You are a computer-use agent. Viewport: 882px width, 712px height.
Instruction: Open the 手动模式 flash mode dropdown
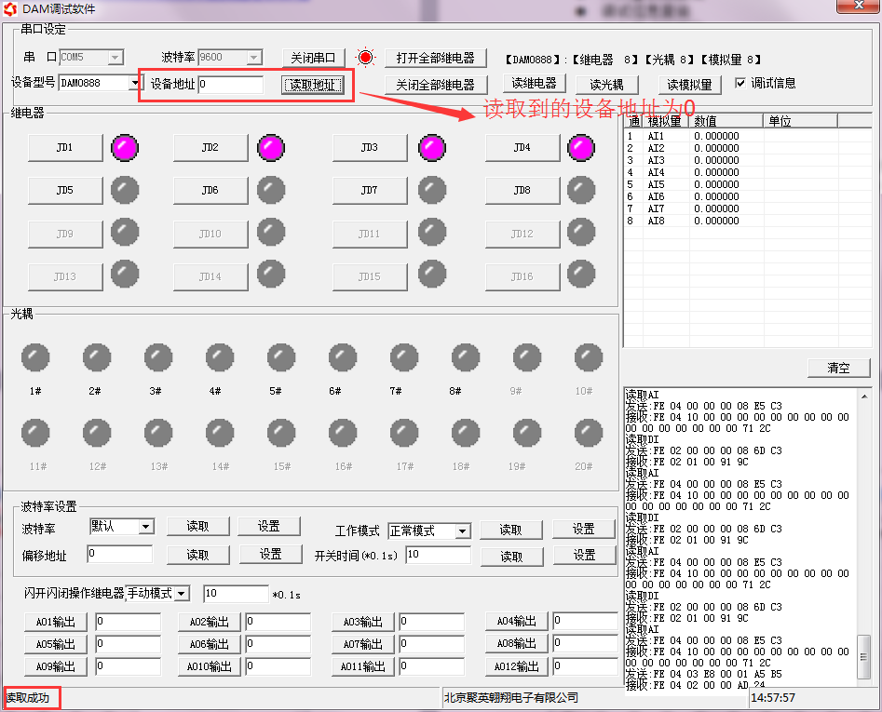click(x=182, y=594)
